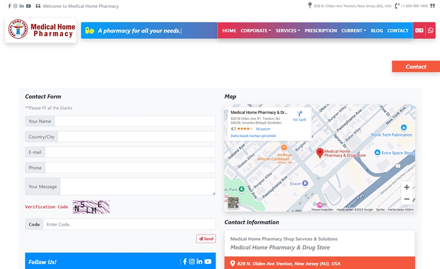Viewport: 440px width, 269px height.
Task: Click the phone icon beside +1 609 989 1400
Action: [397, 6]
